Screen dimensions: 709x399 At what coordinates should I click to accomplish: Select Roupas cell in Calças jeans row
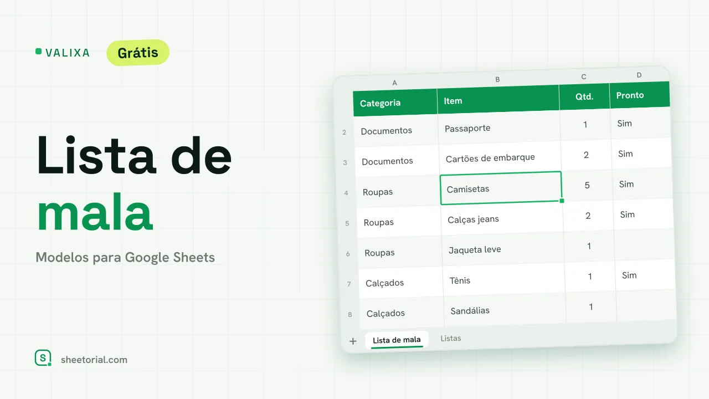pos(399,222)
